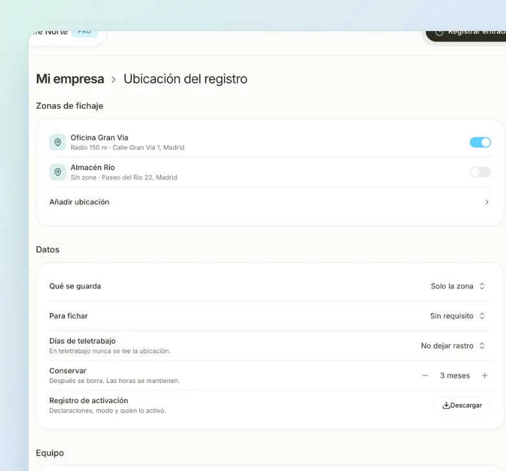Decrease the Conservar months with minus
This screenshot has height=471, width=506.
pyautogui.click(x=425, y=375)
